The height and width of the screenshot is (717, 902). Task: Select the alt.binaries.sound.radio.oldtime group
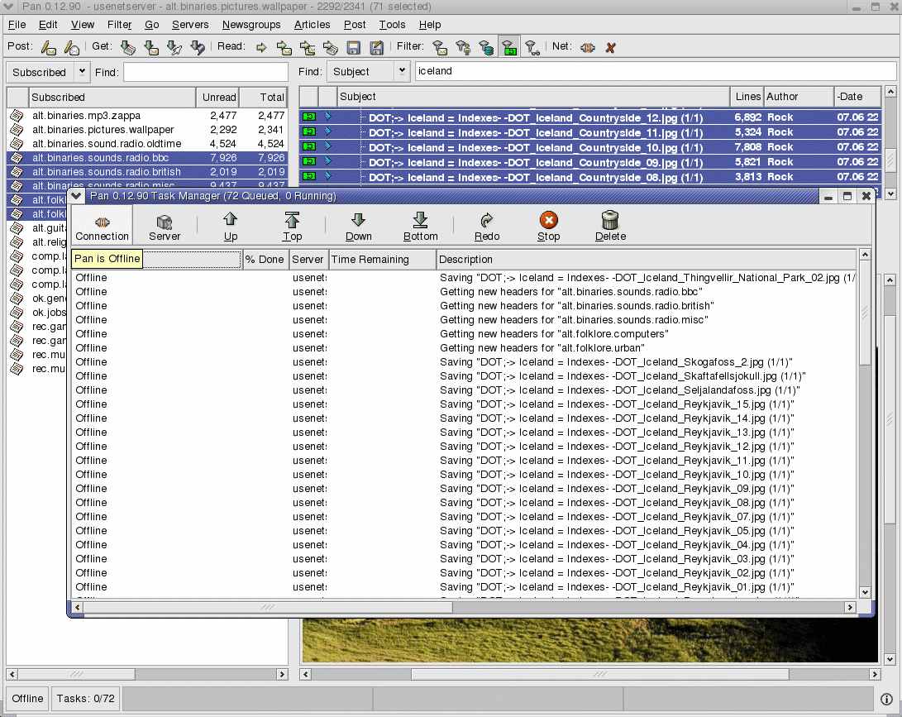147,144
